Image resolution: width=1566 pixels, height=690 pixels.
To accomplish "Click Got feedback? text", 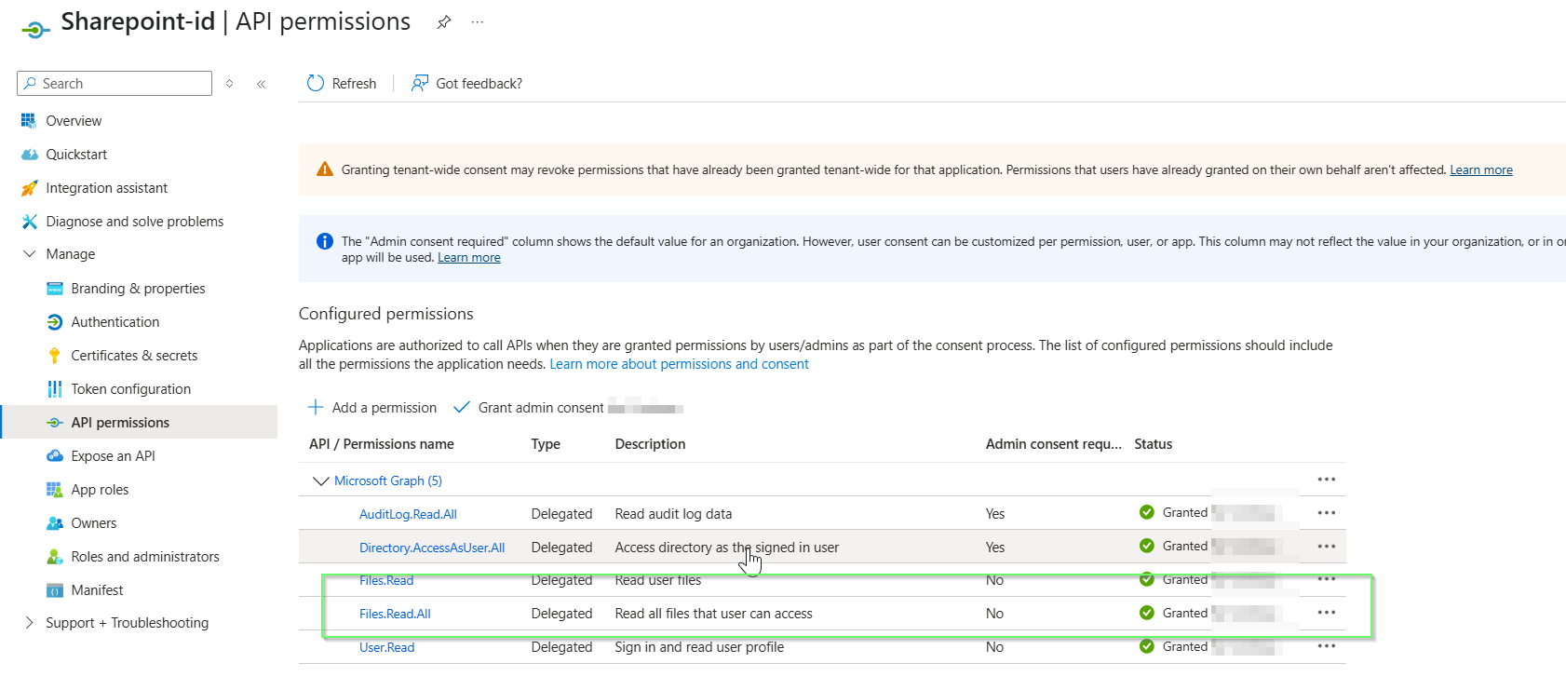I will coord(479,84).
